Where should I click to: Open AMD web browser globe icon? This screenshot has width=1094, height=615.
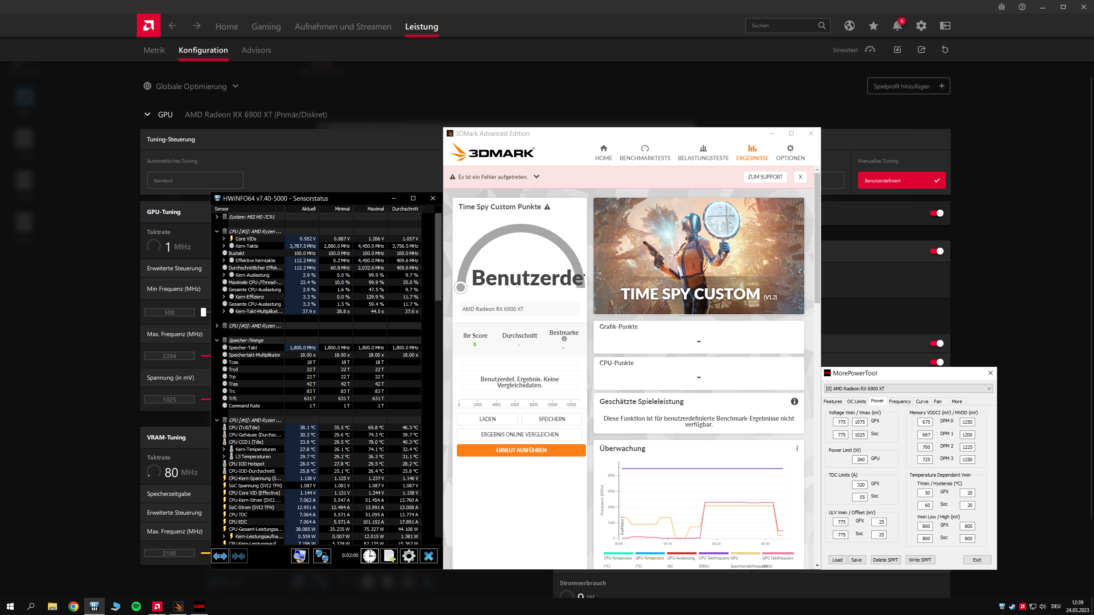pyautogui.click(x=849, y=26)
